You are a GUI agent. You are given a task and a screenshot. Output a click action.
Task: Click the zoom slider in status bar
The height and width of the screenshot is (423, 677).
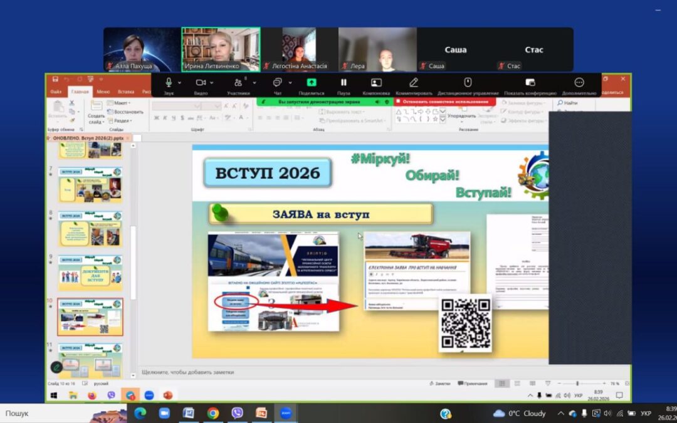coord(577,384)
